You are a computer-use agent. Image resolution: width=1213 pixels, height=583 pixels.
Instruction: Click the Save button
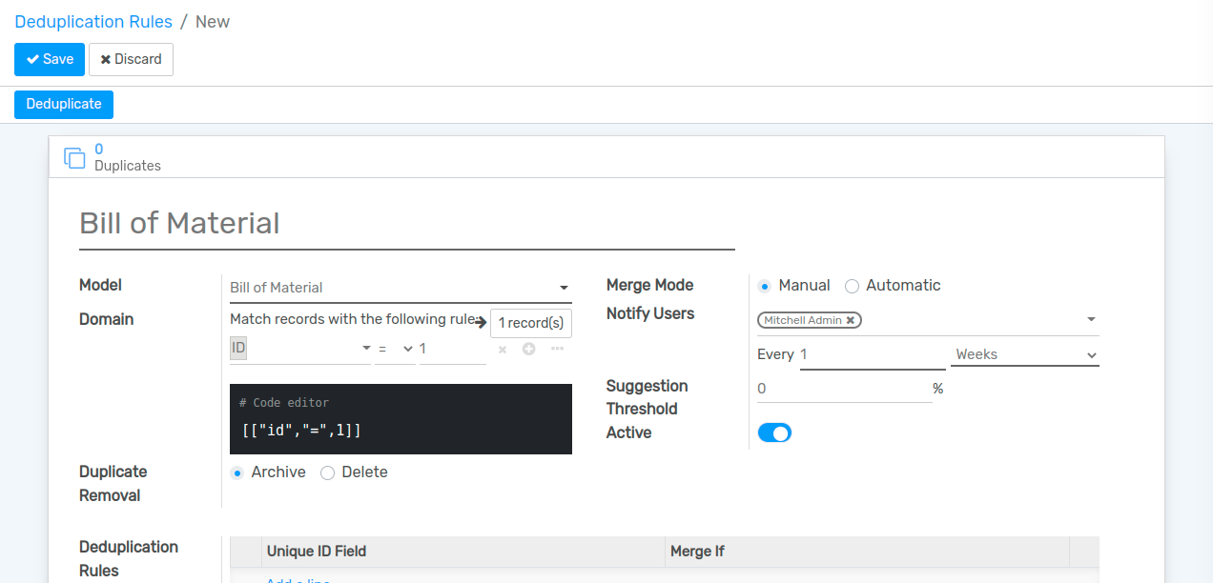coord(50,59)
